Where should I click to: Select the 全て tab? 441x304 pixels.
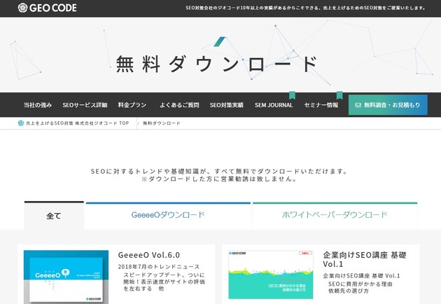[54, 215]
